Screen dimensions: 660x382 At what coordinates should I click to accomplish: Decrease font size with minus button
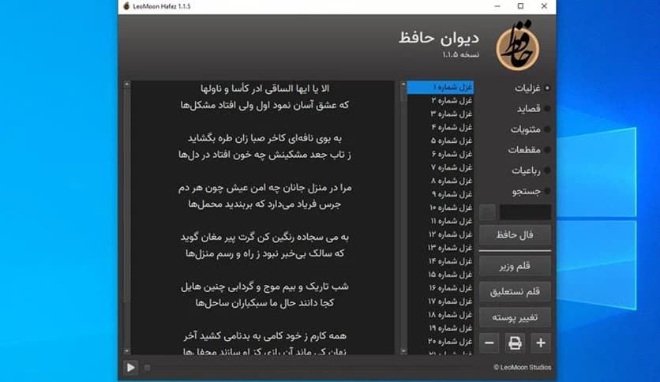pos(489,343)
